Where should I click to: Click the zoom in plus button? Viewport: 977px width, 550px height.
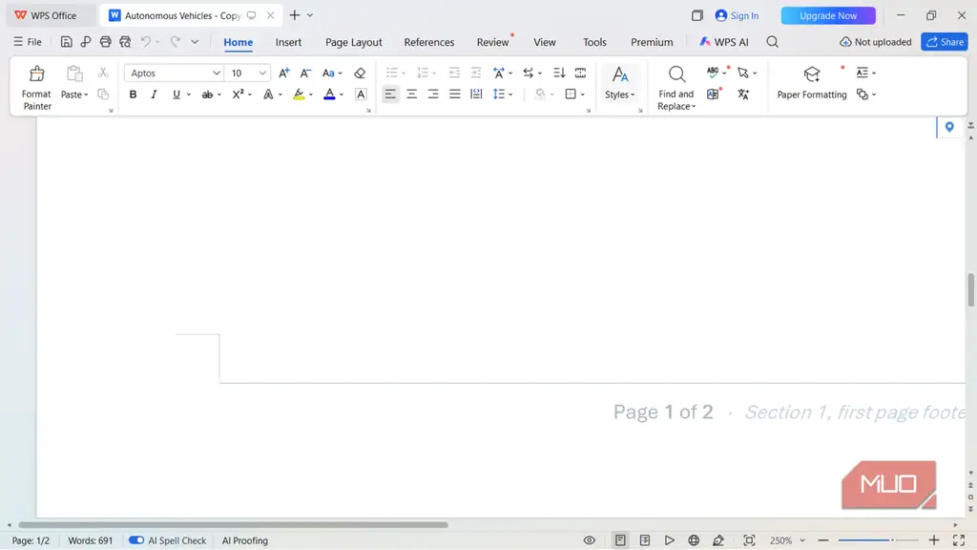click(933, 540)
